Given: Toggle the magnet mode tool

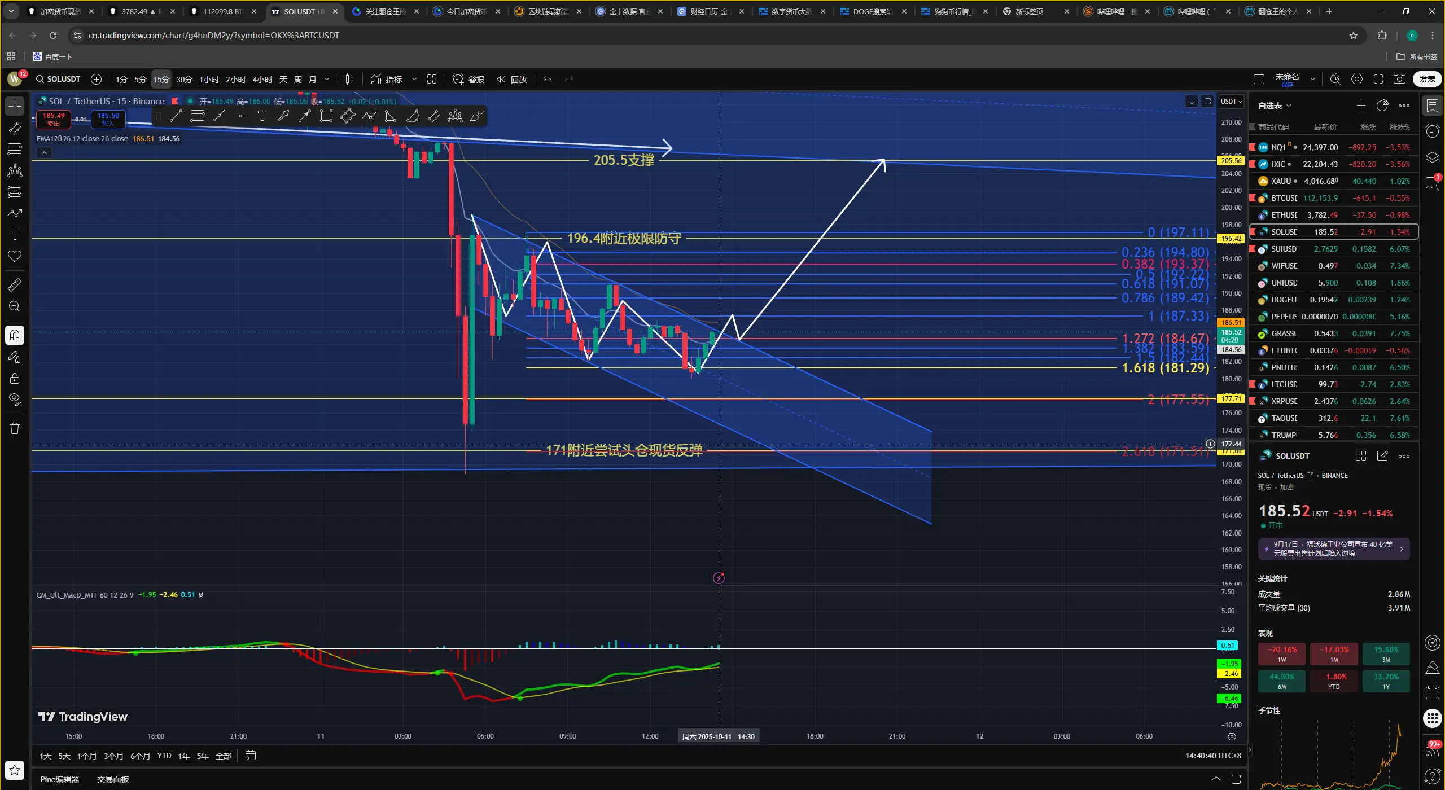Looking at the screenshot, I should point(15,335).
